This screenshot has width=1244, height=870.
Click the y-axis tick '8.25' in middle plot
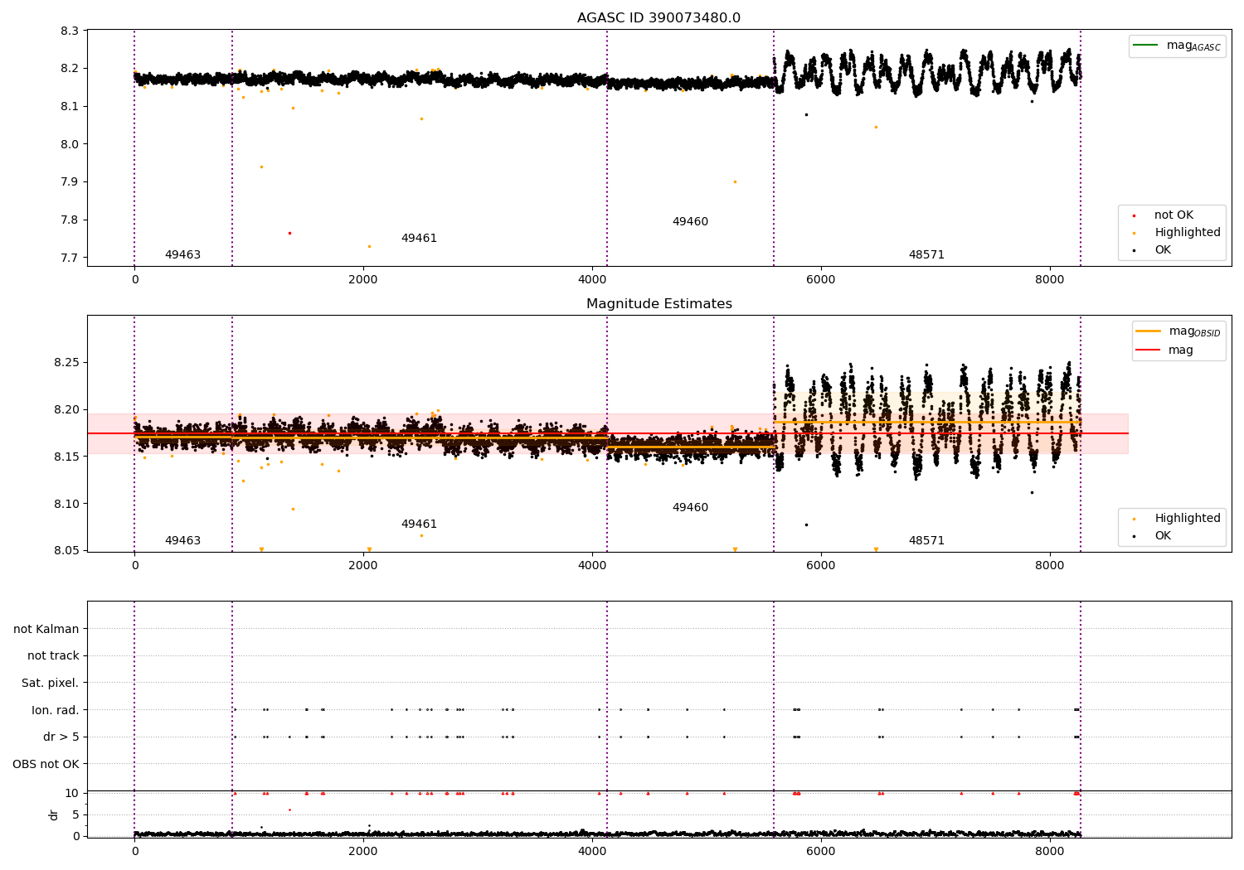pos(66,363)
